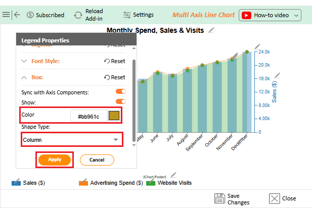Click the pencil beside the chart title

[211, 30]
